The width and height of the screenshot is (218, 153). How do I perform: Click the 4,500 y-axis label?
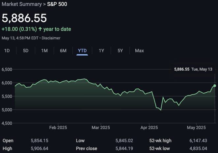pyautogui.click(x=7, y=123)
